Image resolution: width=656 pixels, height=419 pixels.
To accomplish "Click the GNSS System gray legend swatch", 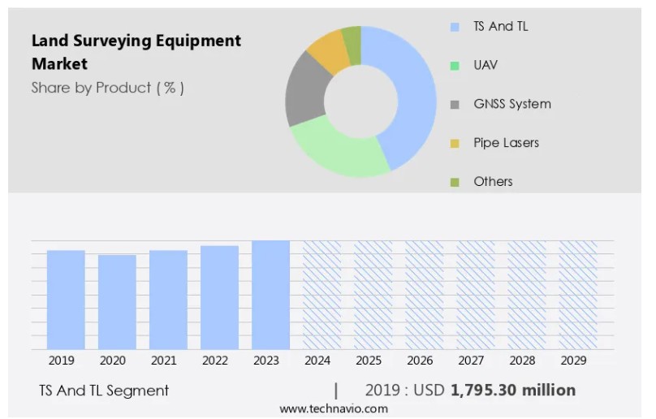I will 455,104.
